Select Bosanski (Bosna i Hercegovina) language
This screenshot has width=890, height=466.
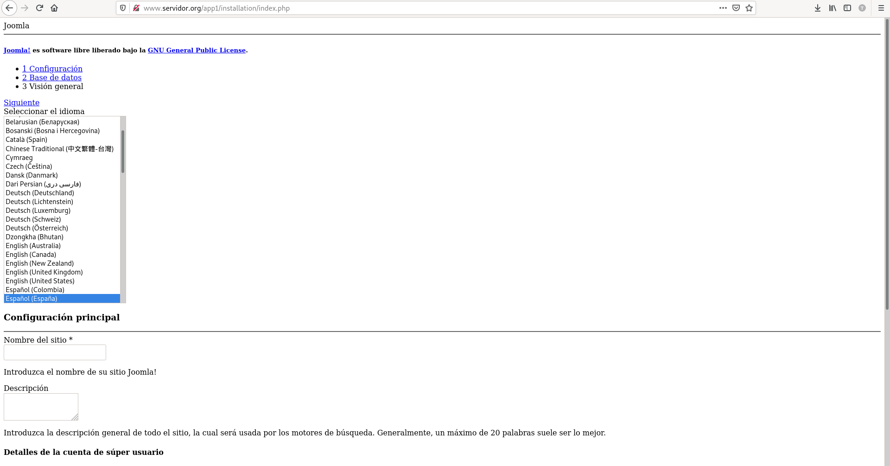[62, 131]
